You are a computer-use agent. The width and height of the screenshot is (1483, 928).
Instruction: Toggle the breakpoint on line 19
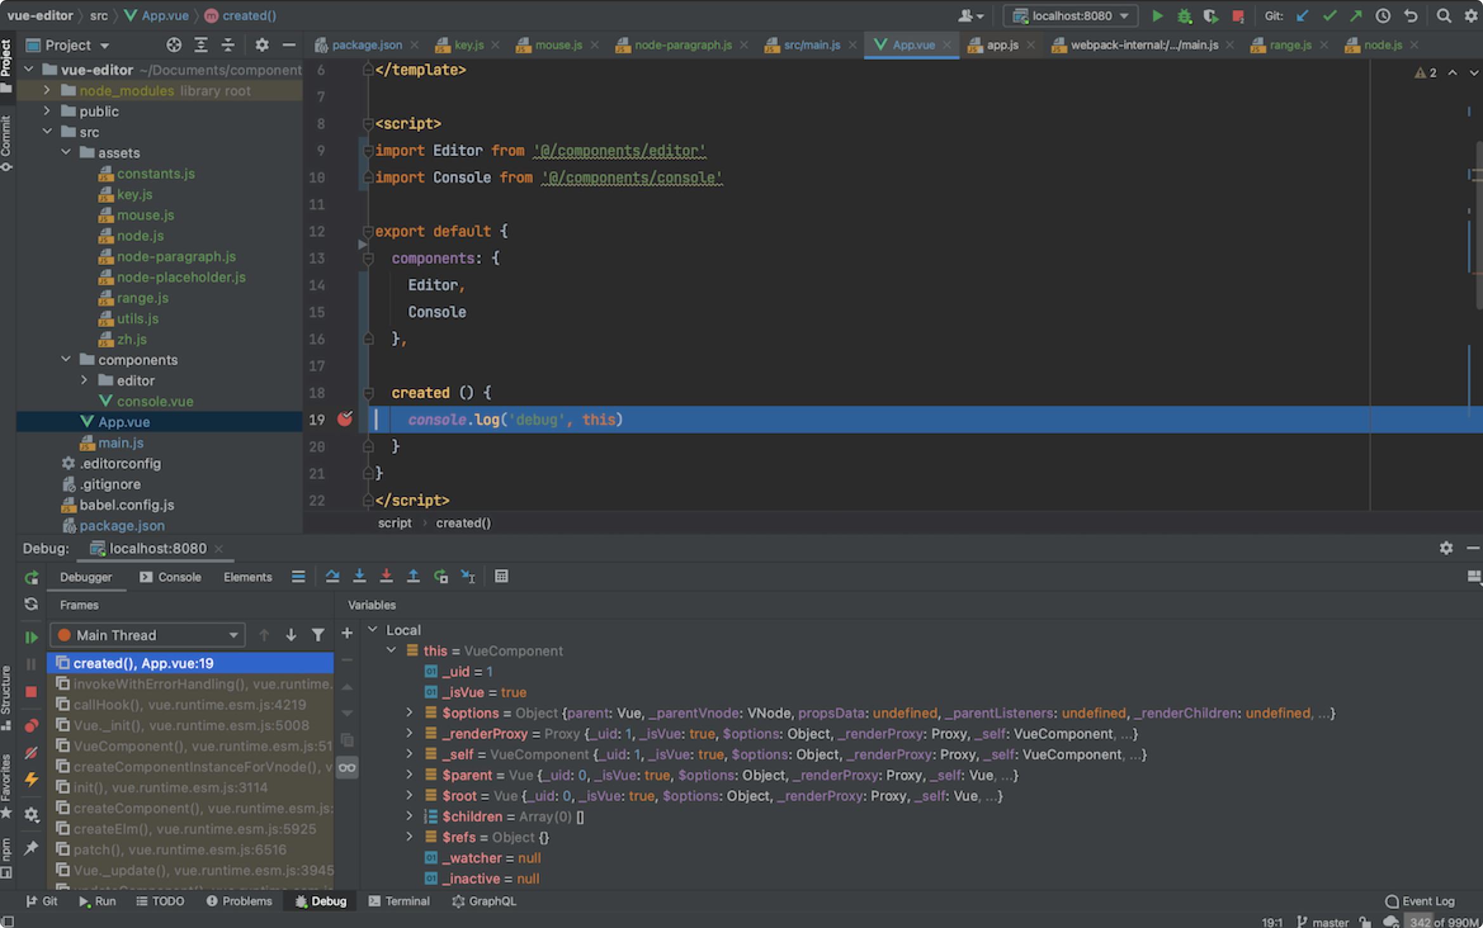(344, 419)
